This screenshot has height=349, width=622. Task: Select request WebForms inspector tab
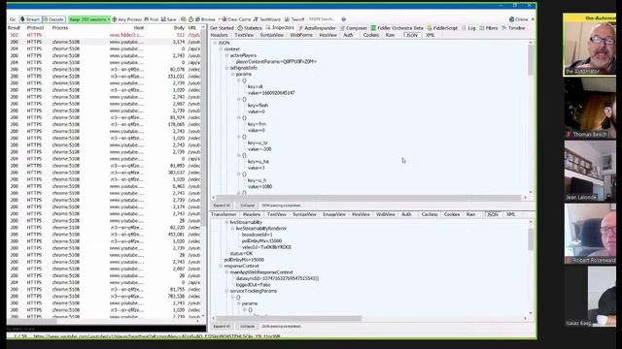tap(301, 35)
